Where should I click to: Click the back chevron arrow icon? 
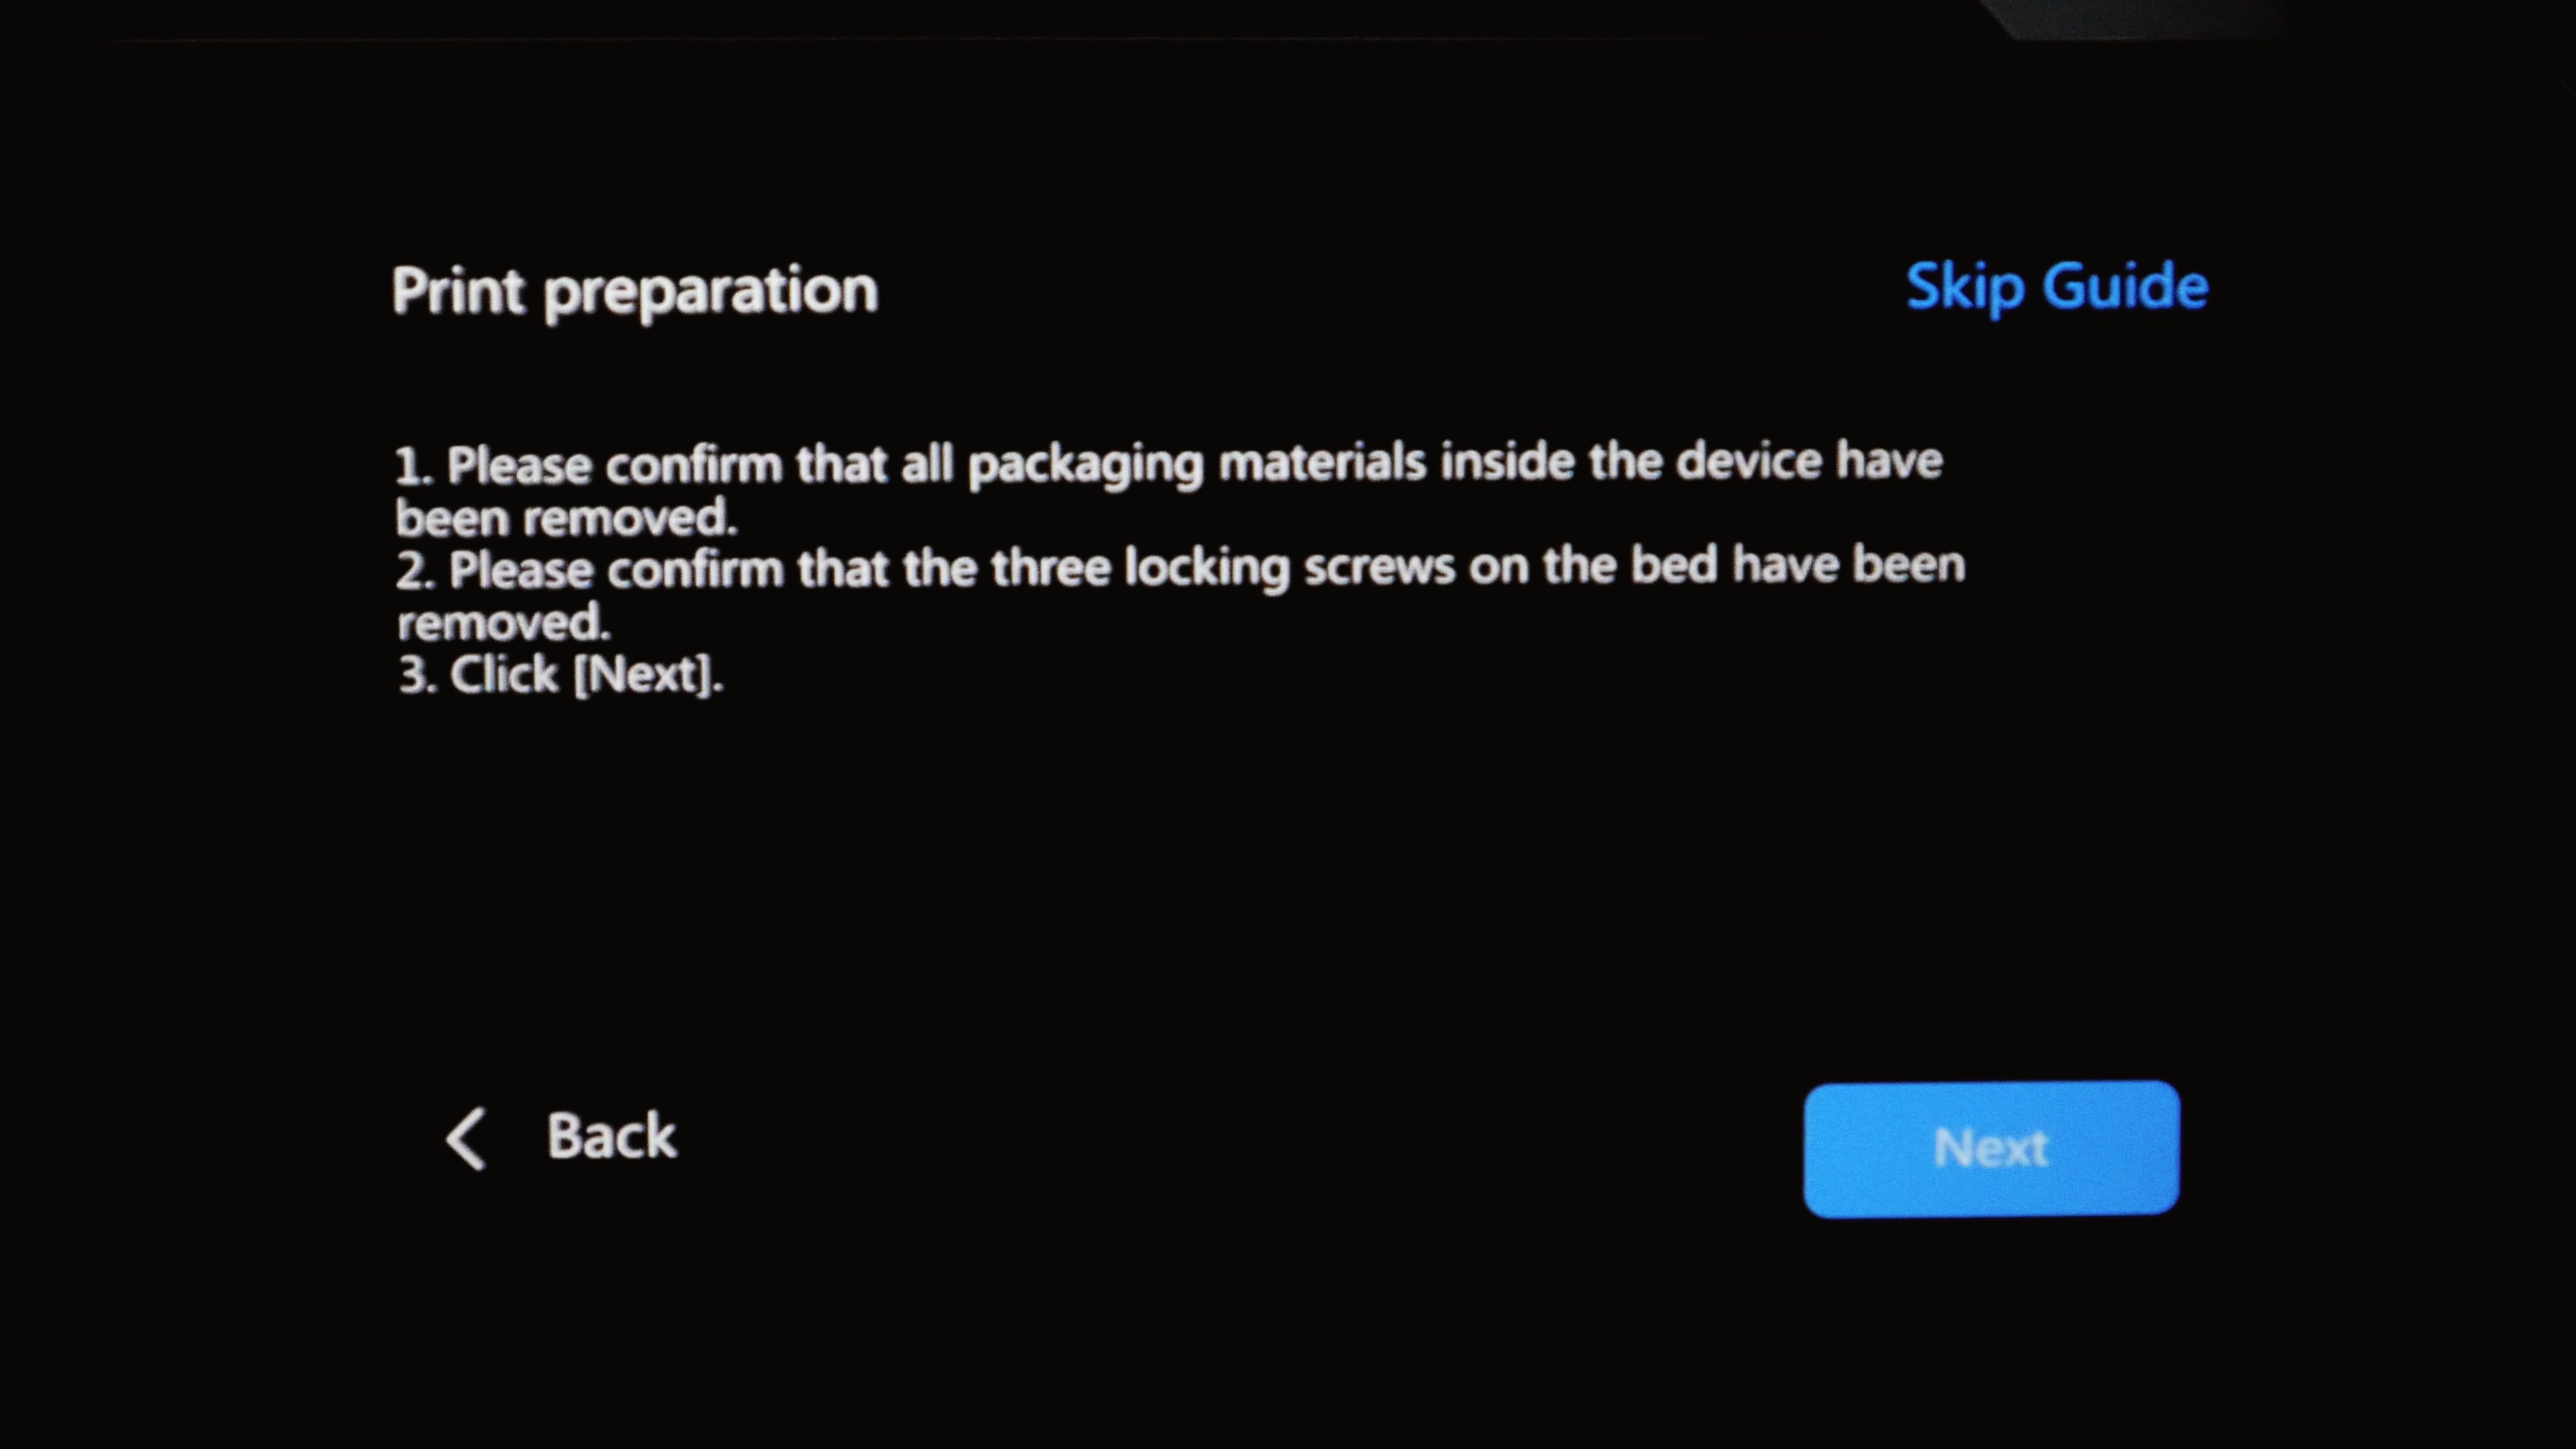(466, 1138)
